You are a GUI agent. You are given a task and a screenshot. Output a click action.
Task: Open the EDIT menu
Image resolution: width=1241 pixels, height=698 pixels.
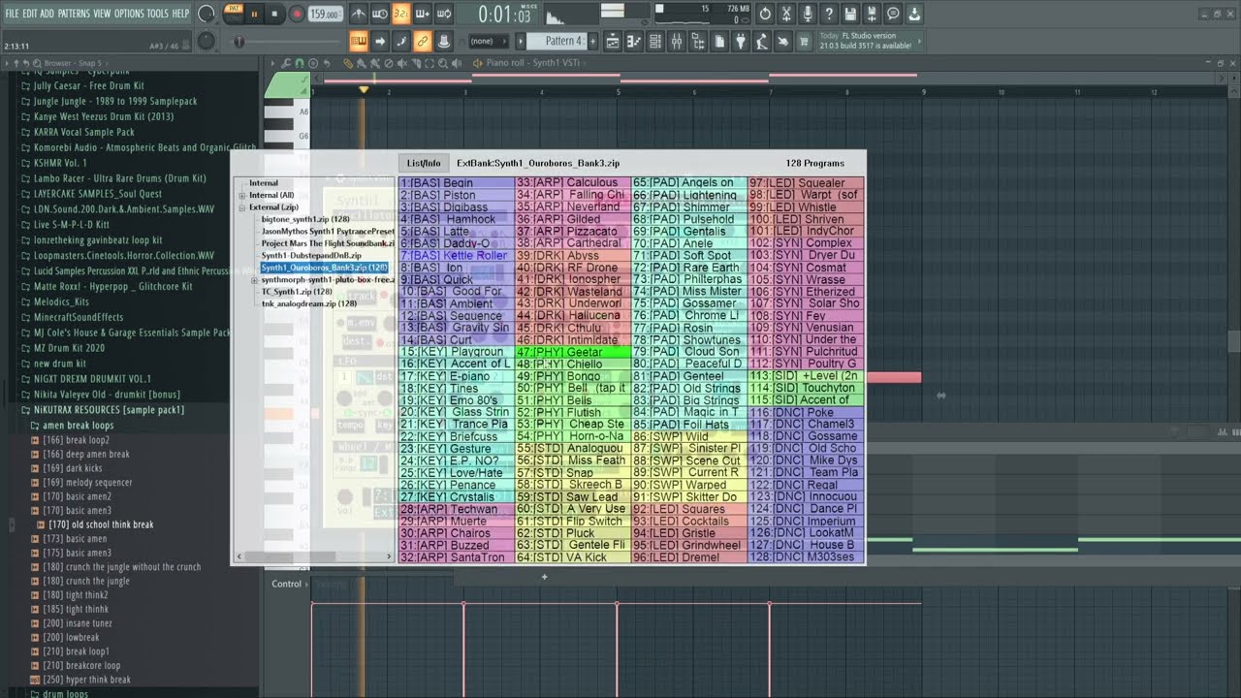[30, 14]
